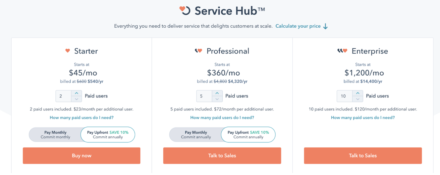Select Pay Upfront option for Starter plan

coord(108,135)
